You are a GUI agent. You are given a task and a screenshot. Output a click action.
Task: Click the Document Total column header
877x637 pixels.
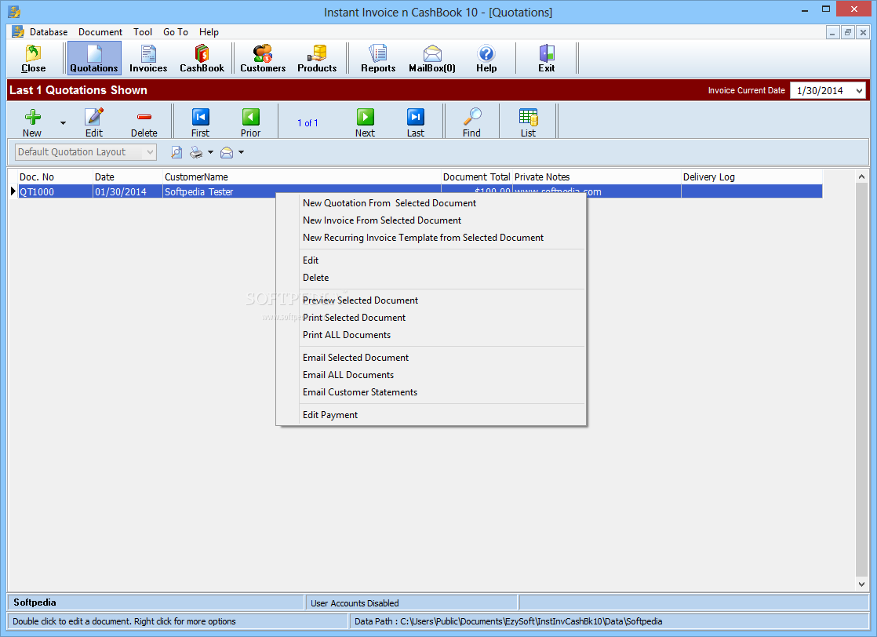476,177
